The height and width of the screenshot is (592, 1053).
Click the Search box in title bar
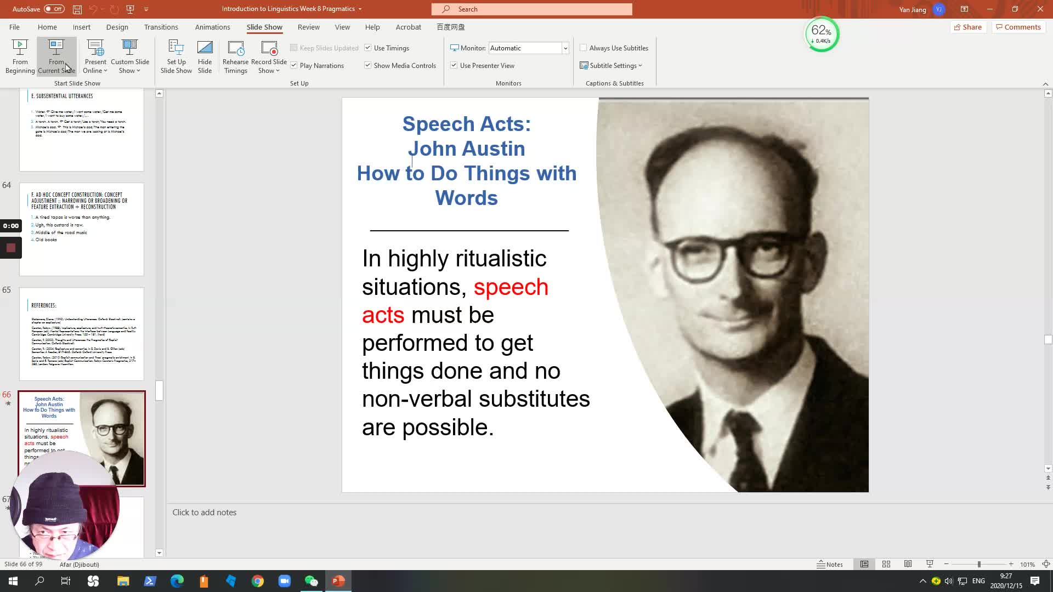point(531,9)
